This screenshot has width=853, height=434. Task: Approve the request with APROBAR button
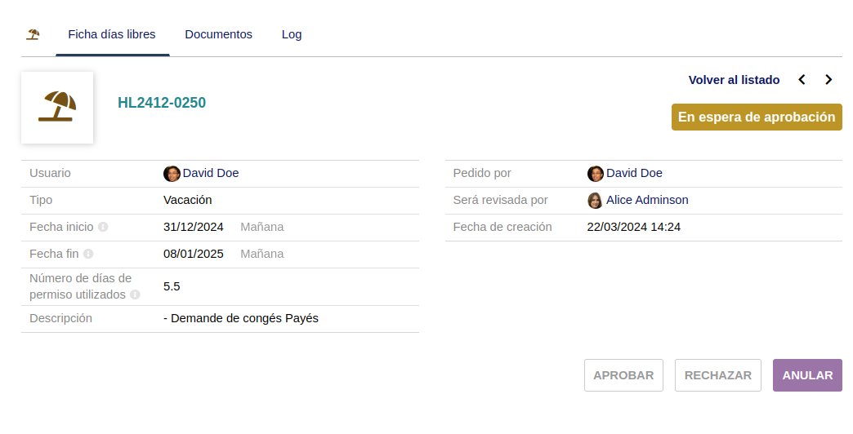623,375
